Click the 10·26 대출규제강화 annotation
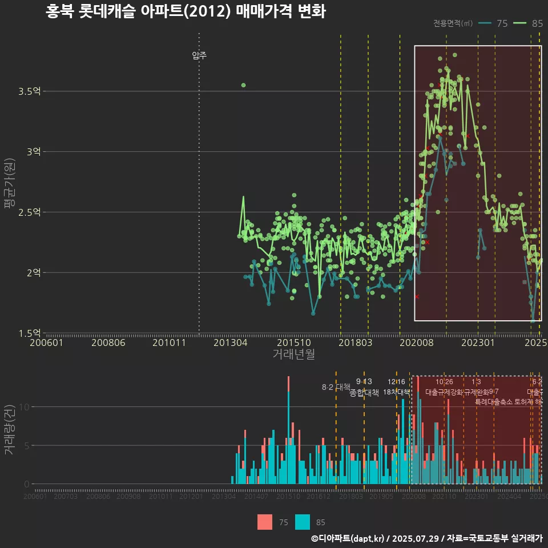The width and height of the screenshot is (548, 548). (x=444, y=387)
